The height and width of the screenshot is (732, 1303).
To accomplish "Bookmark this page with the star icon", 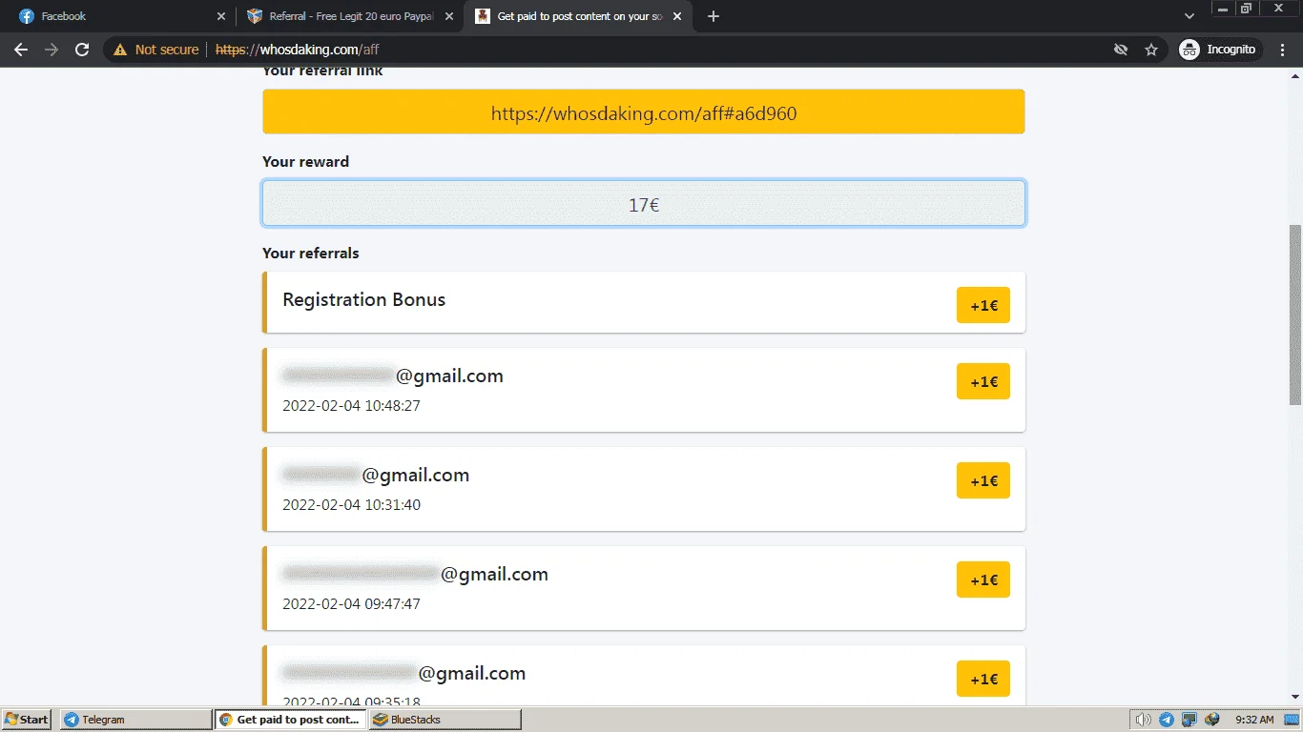I will 1151,50.
